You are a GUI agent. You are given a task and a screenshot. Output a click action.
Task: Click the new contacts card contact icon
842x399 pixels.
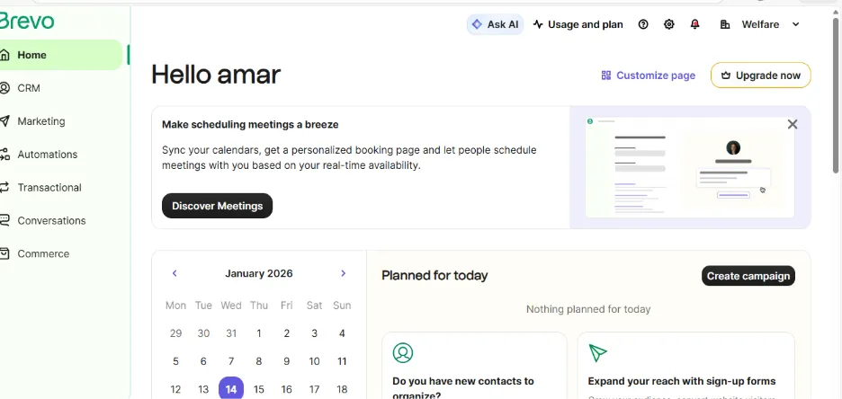click(403, 353)
